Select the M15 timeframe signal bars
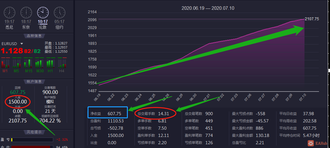Screen dimensions: 330x148 pyautogui.click(x=28, y=62)
